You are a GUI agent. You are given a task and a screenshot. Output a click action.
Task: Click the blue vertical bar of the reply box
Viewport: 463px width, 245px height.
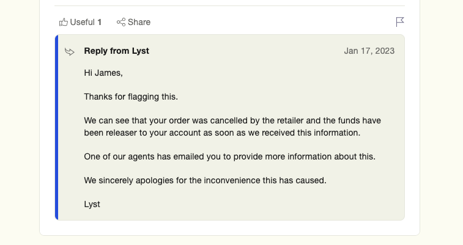(56, 127)
